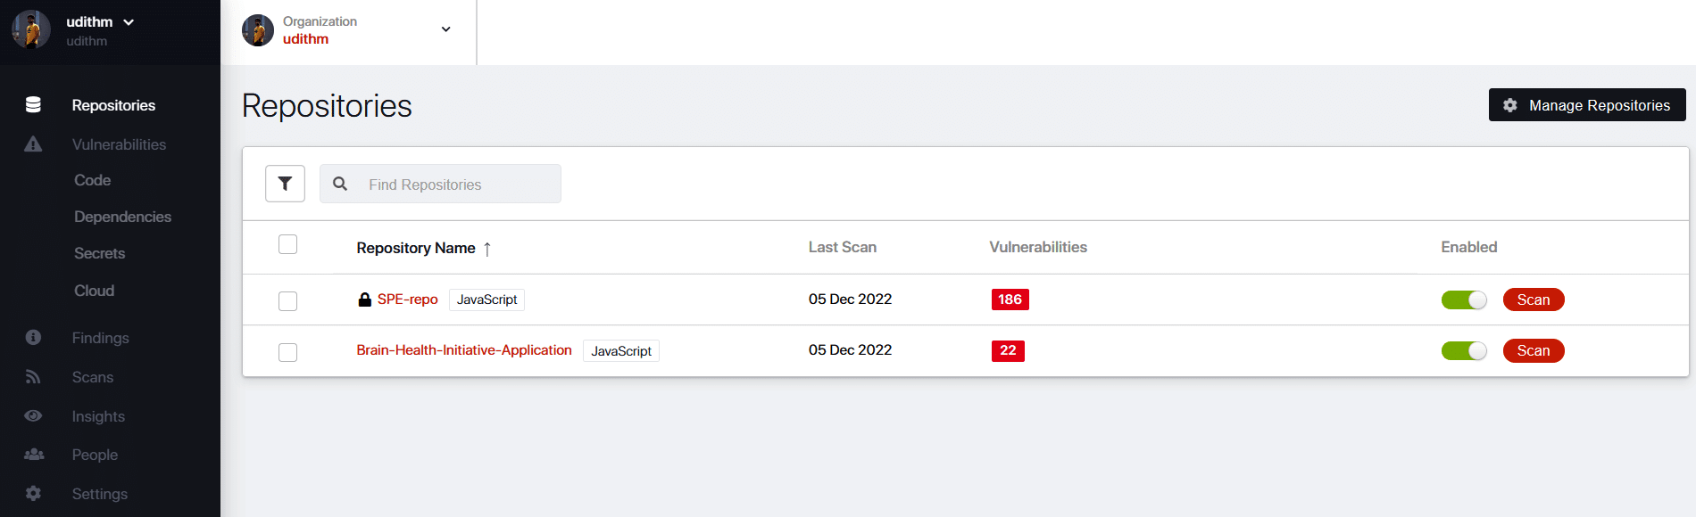Click the People group icon
The height and width of the screenshot is (517, 1696).
[x=34, y=455]
